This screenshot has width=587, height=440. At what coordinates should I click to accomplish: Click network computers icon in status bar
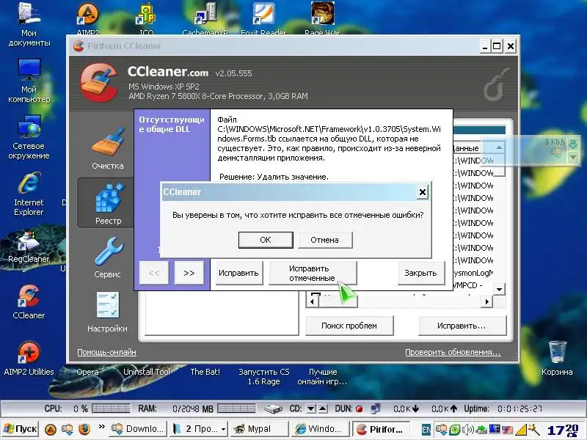coord(376,408)
